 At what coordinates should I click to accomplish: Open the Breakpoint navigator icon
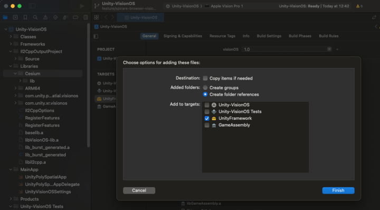75,17
